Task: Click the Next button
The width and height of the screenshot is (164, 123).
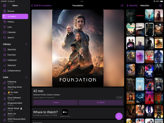Action: click(x=56, y=102)
